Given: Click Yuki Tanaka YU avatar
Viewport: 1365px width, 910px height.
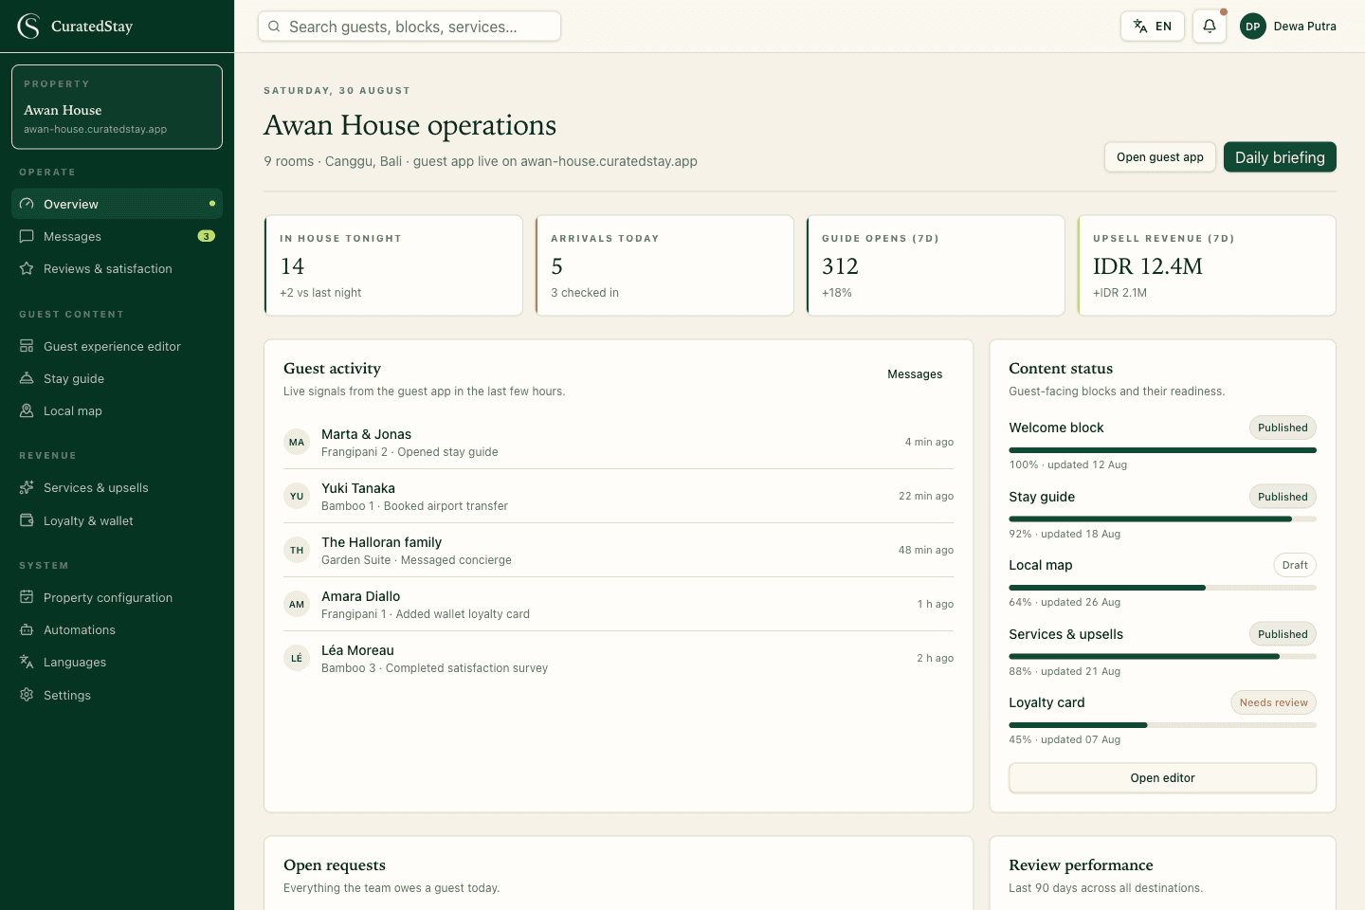Looking at the screenshot, I should coord(297,496).
